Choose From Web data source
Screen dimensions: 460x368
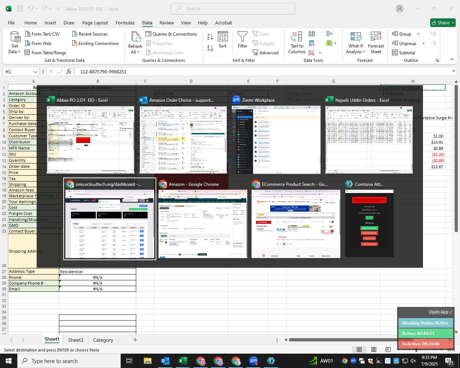(38, 43)
